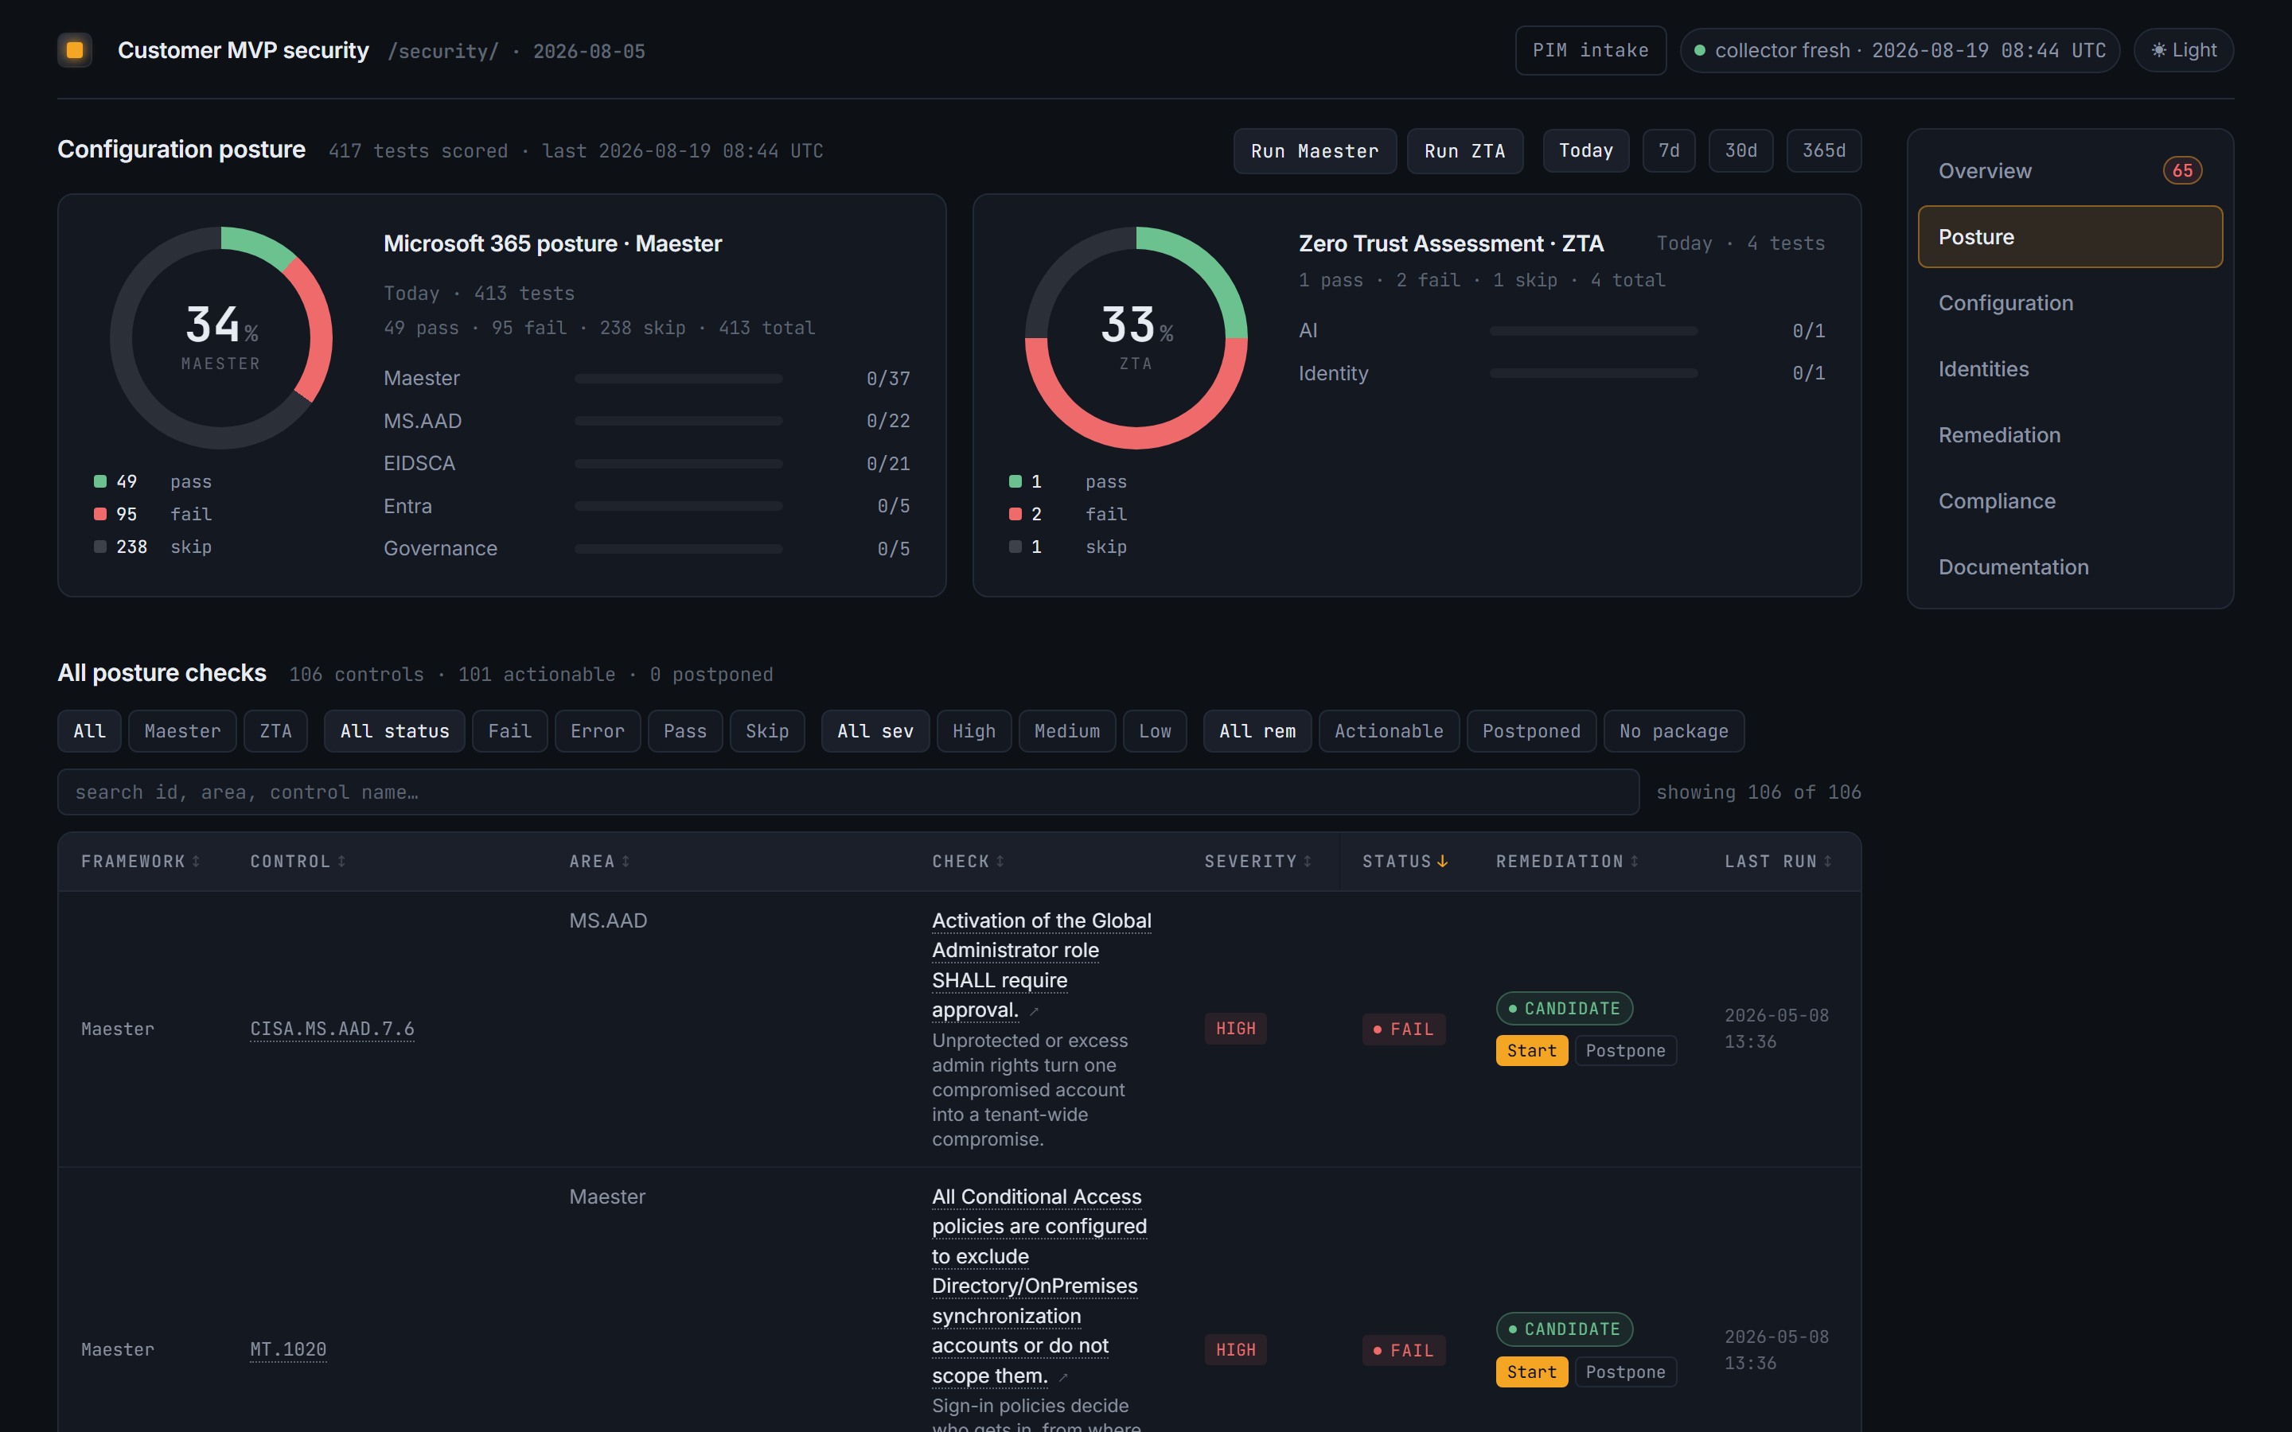This screenshot has width=2292, height=1432.
Task: Open 'All Conditional Access policies' check link
Action: click(x=1039, y=1286)
